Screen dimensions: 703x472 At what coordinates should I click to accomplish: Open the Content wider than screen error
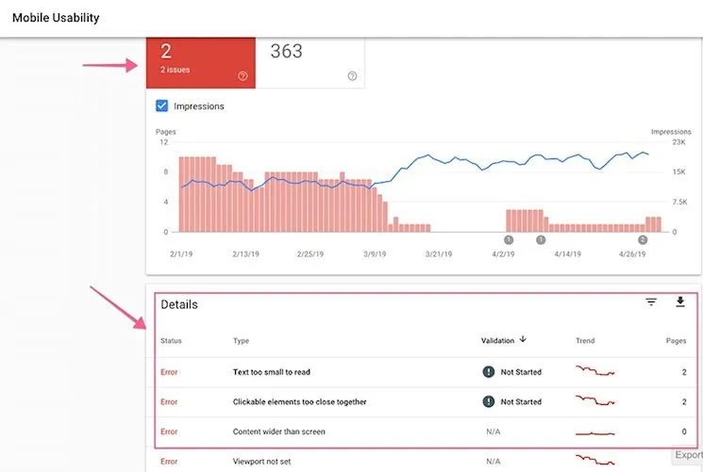(x=279, y=431)
